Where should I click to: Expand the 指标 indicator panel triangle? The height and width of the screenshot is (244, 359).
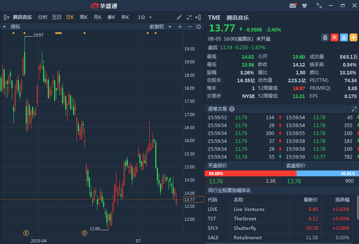4,27
